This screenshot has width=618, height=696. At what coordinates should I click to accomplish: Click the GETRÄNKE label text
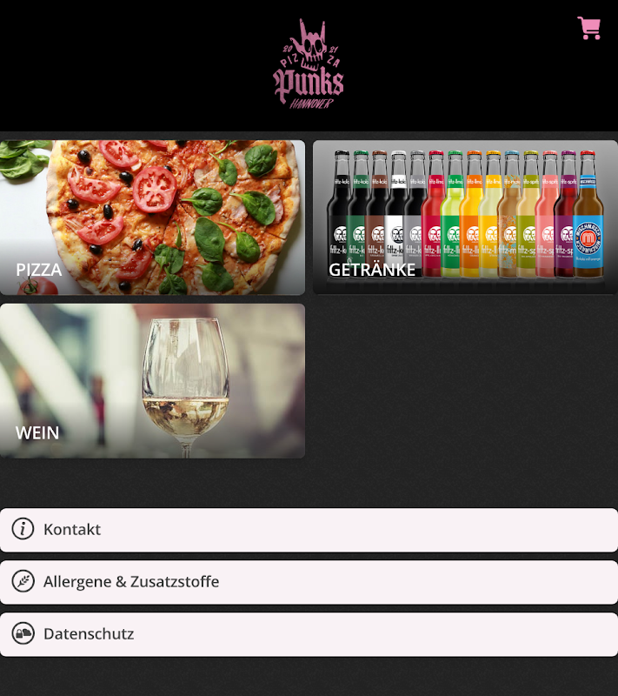click(372, 270)
